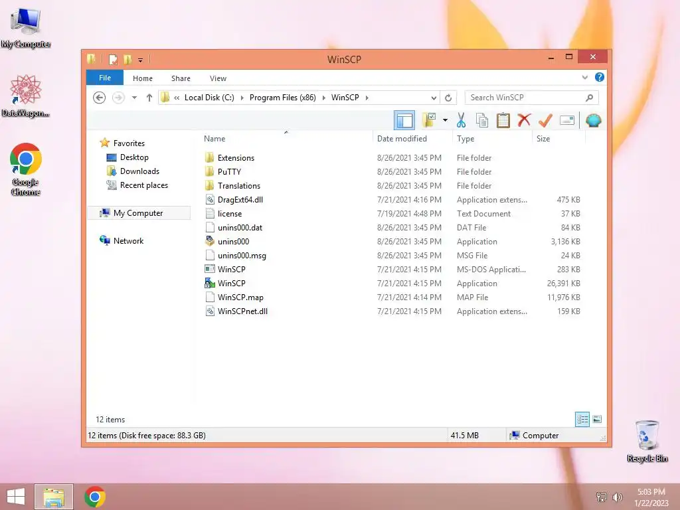The height and width of the screenshot is (510, 680).
Task: Click the envelope-style toolbar icon
Action: (x=567, y=120)
